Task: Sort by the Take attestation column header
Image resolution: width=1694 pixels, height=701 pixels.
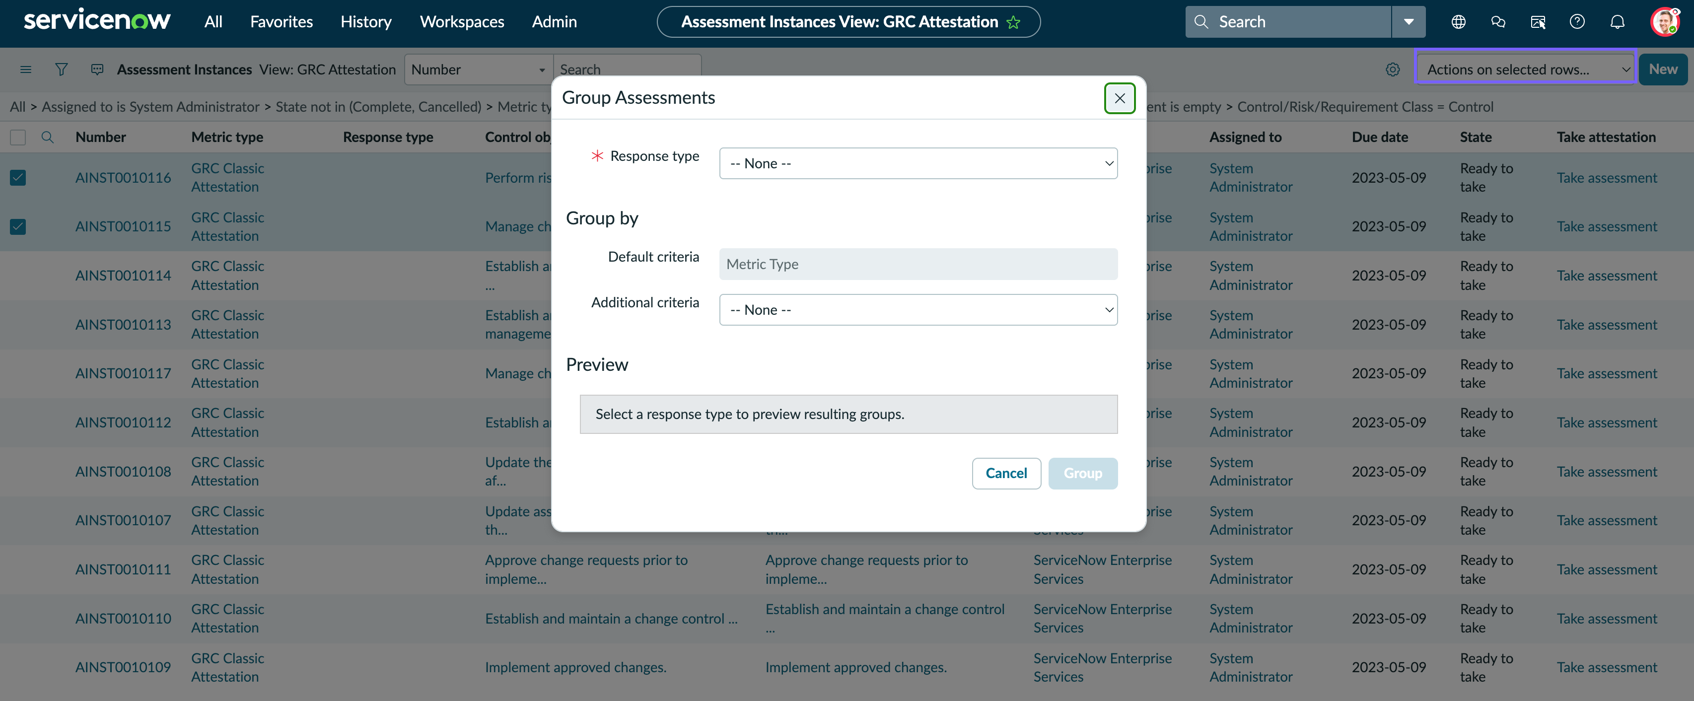Action: coord(1606,137)
